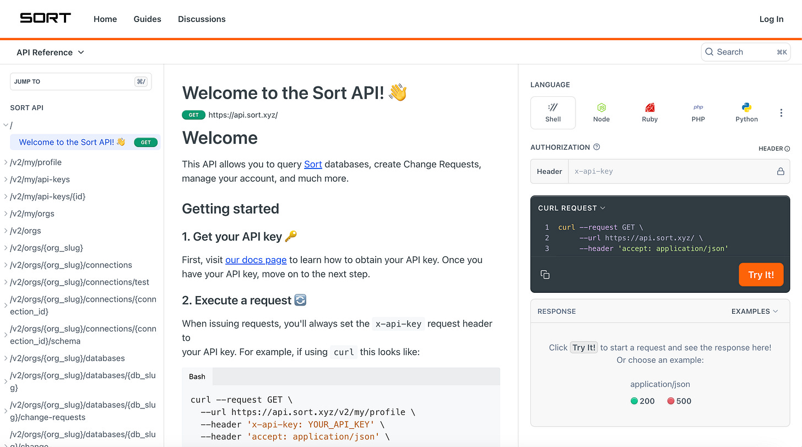Screen dimensions: 802x447
Task: Click 'Getting started' heading
Action: click(x=230, y=209)
